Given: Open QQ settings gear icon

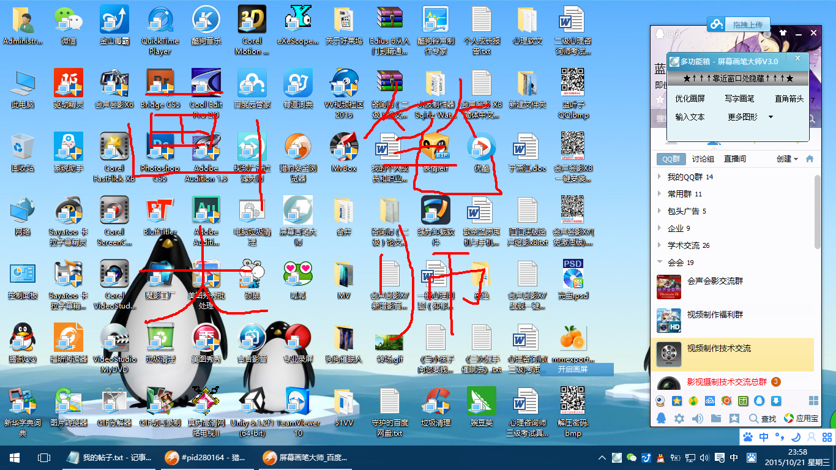Looking at the screenshot, I should pos(679,419).
